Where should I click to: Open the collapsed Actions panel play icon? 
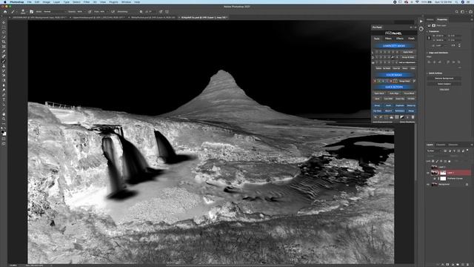click(x=421, y=22)
